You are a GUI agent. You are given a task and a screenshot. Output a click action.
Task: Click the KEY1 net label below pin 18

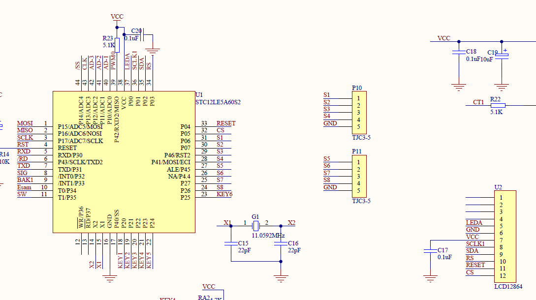click(x=120, y=261)
